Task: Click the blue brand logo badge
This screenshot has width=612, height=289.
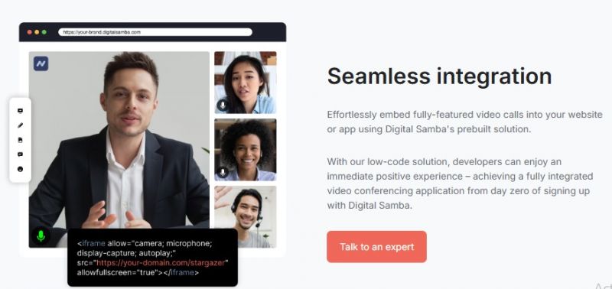Action: point(41,63)
